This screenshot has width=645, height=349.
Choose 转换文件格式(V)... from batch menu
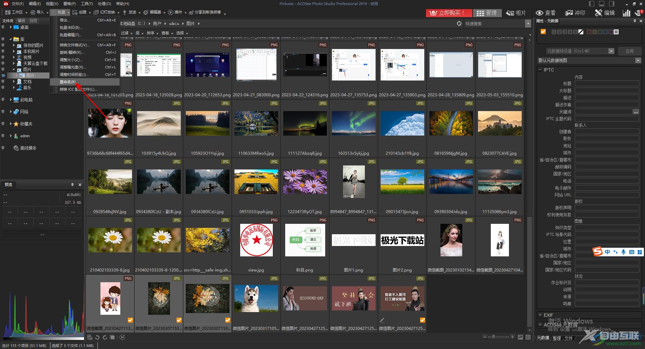pos(85,45)
